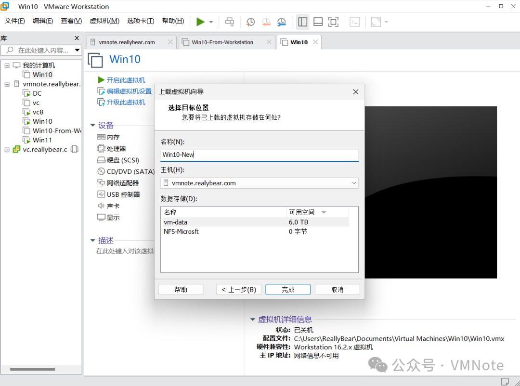Collapse the 描述 section
This screenshot has height=386, width=520.
point(93,241)
